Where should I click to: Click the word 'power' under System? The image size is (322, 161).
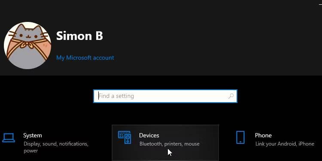click(30, 151)
